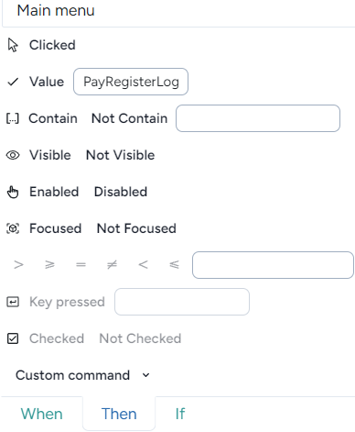The width and height of the screenshot is (355, 432).
Task: Click the enter key icon beside Key pressed
Action: coord(13,302)
